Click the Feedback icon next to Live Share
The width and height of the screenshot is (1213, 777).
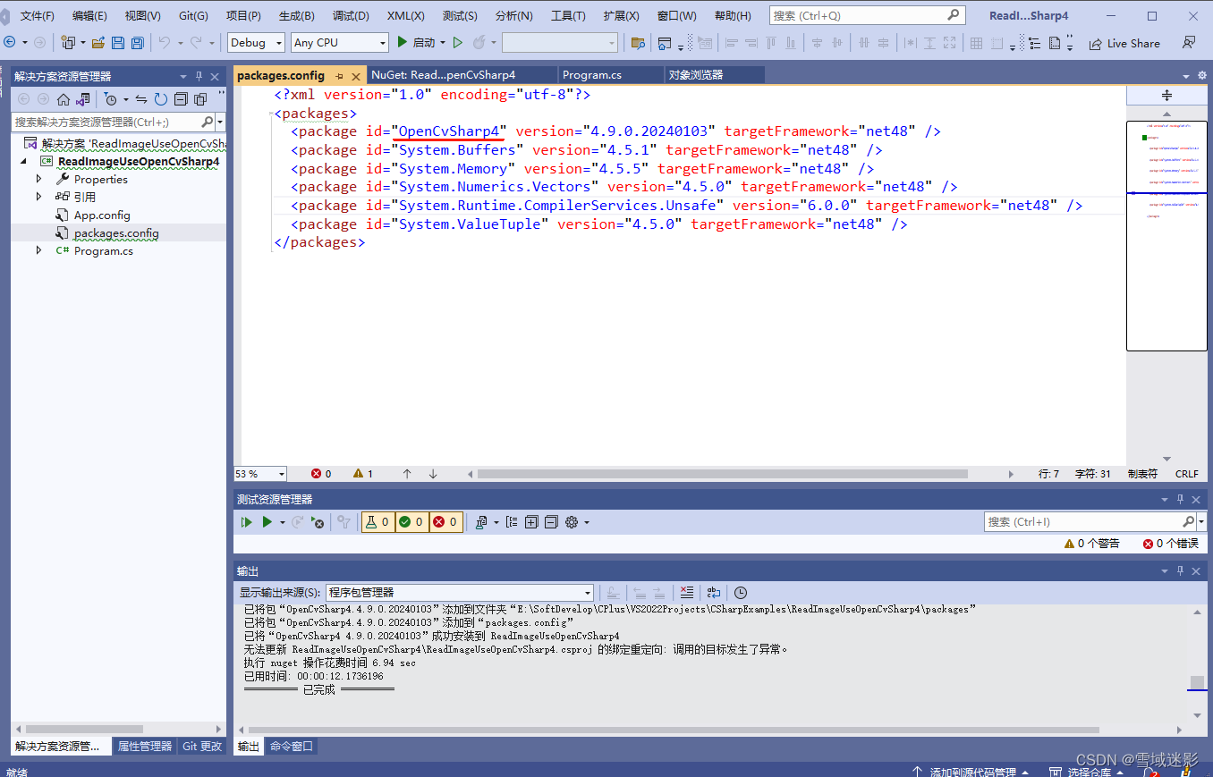[1189, 43]
